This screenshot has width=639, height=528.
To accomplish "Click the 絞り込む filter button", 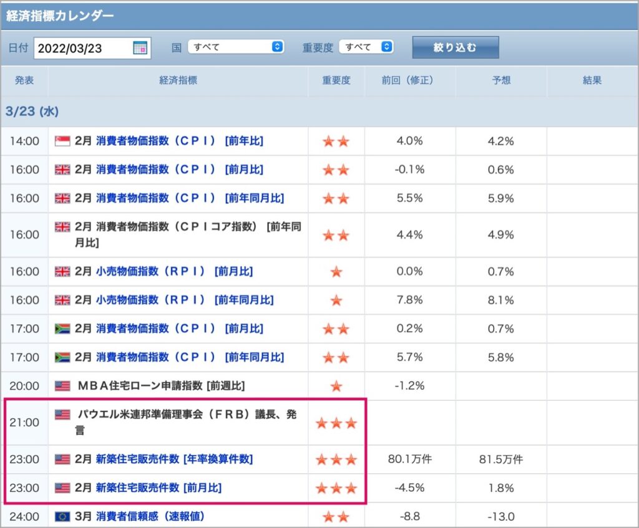I will (x=455, y=47).
